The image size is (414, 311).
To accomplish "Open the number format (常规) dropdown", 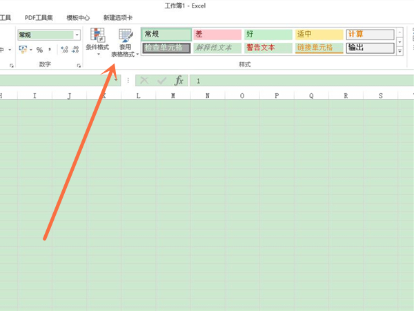I will (76, 34).
